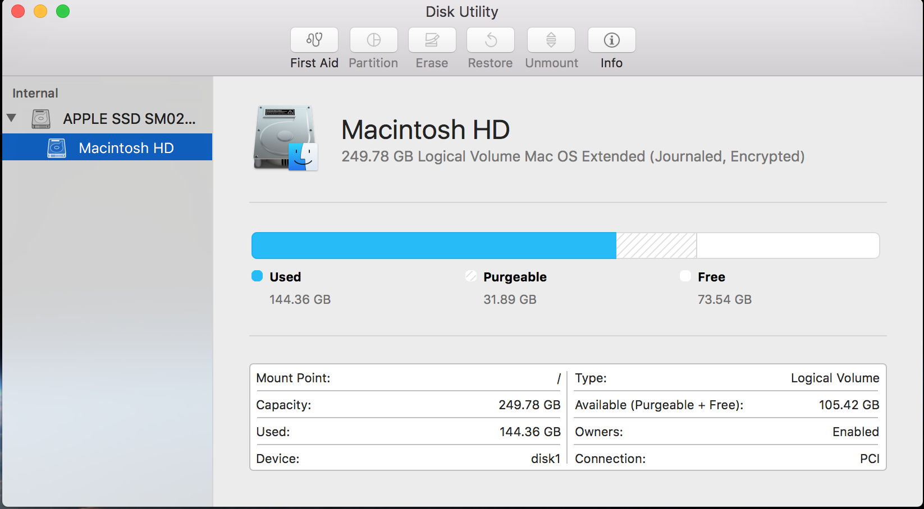Click the Capacity value 249.78 GB
This screenshot has height=509, width=924.
pos(529,405)
